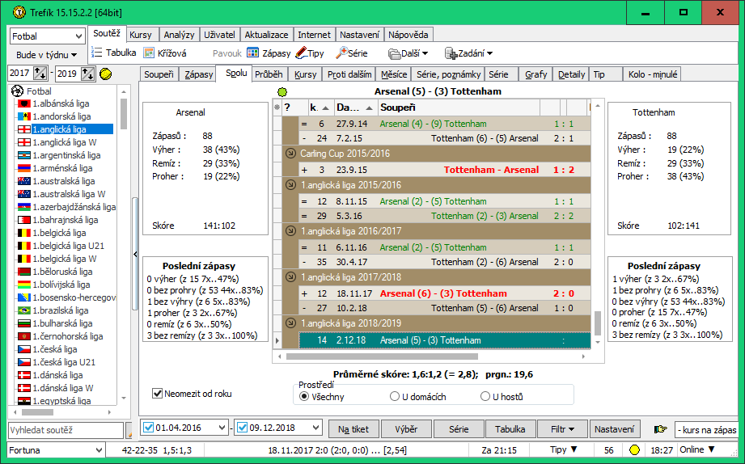This screenshot has height=464, width=745.
Task: Switch to the Kursy menu tab
Action: (141, 35)
